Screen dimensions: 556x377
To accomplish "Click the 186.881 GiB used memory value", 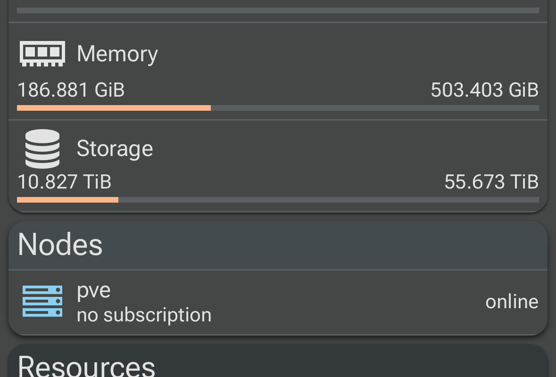I will point(71,90).
